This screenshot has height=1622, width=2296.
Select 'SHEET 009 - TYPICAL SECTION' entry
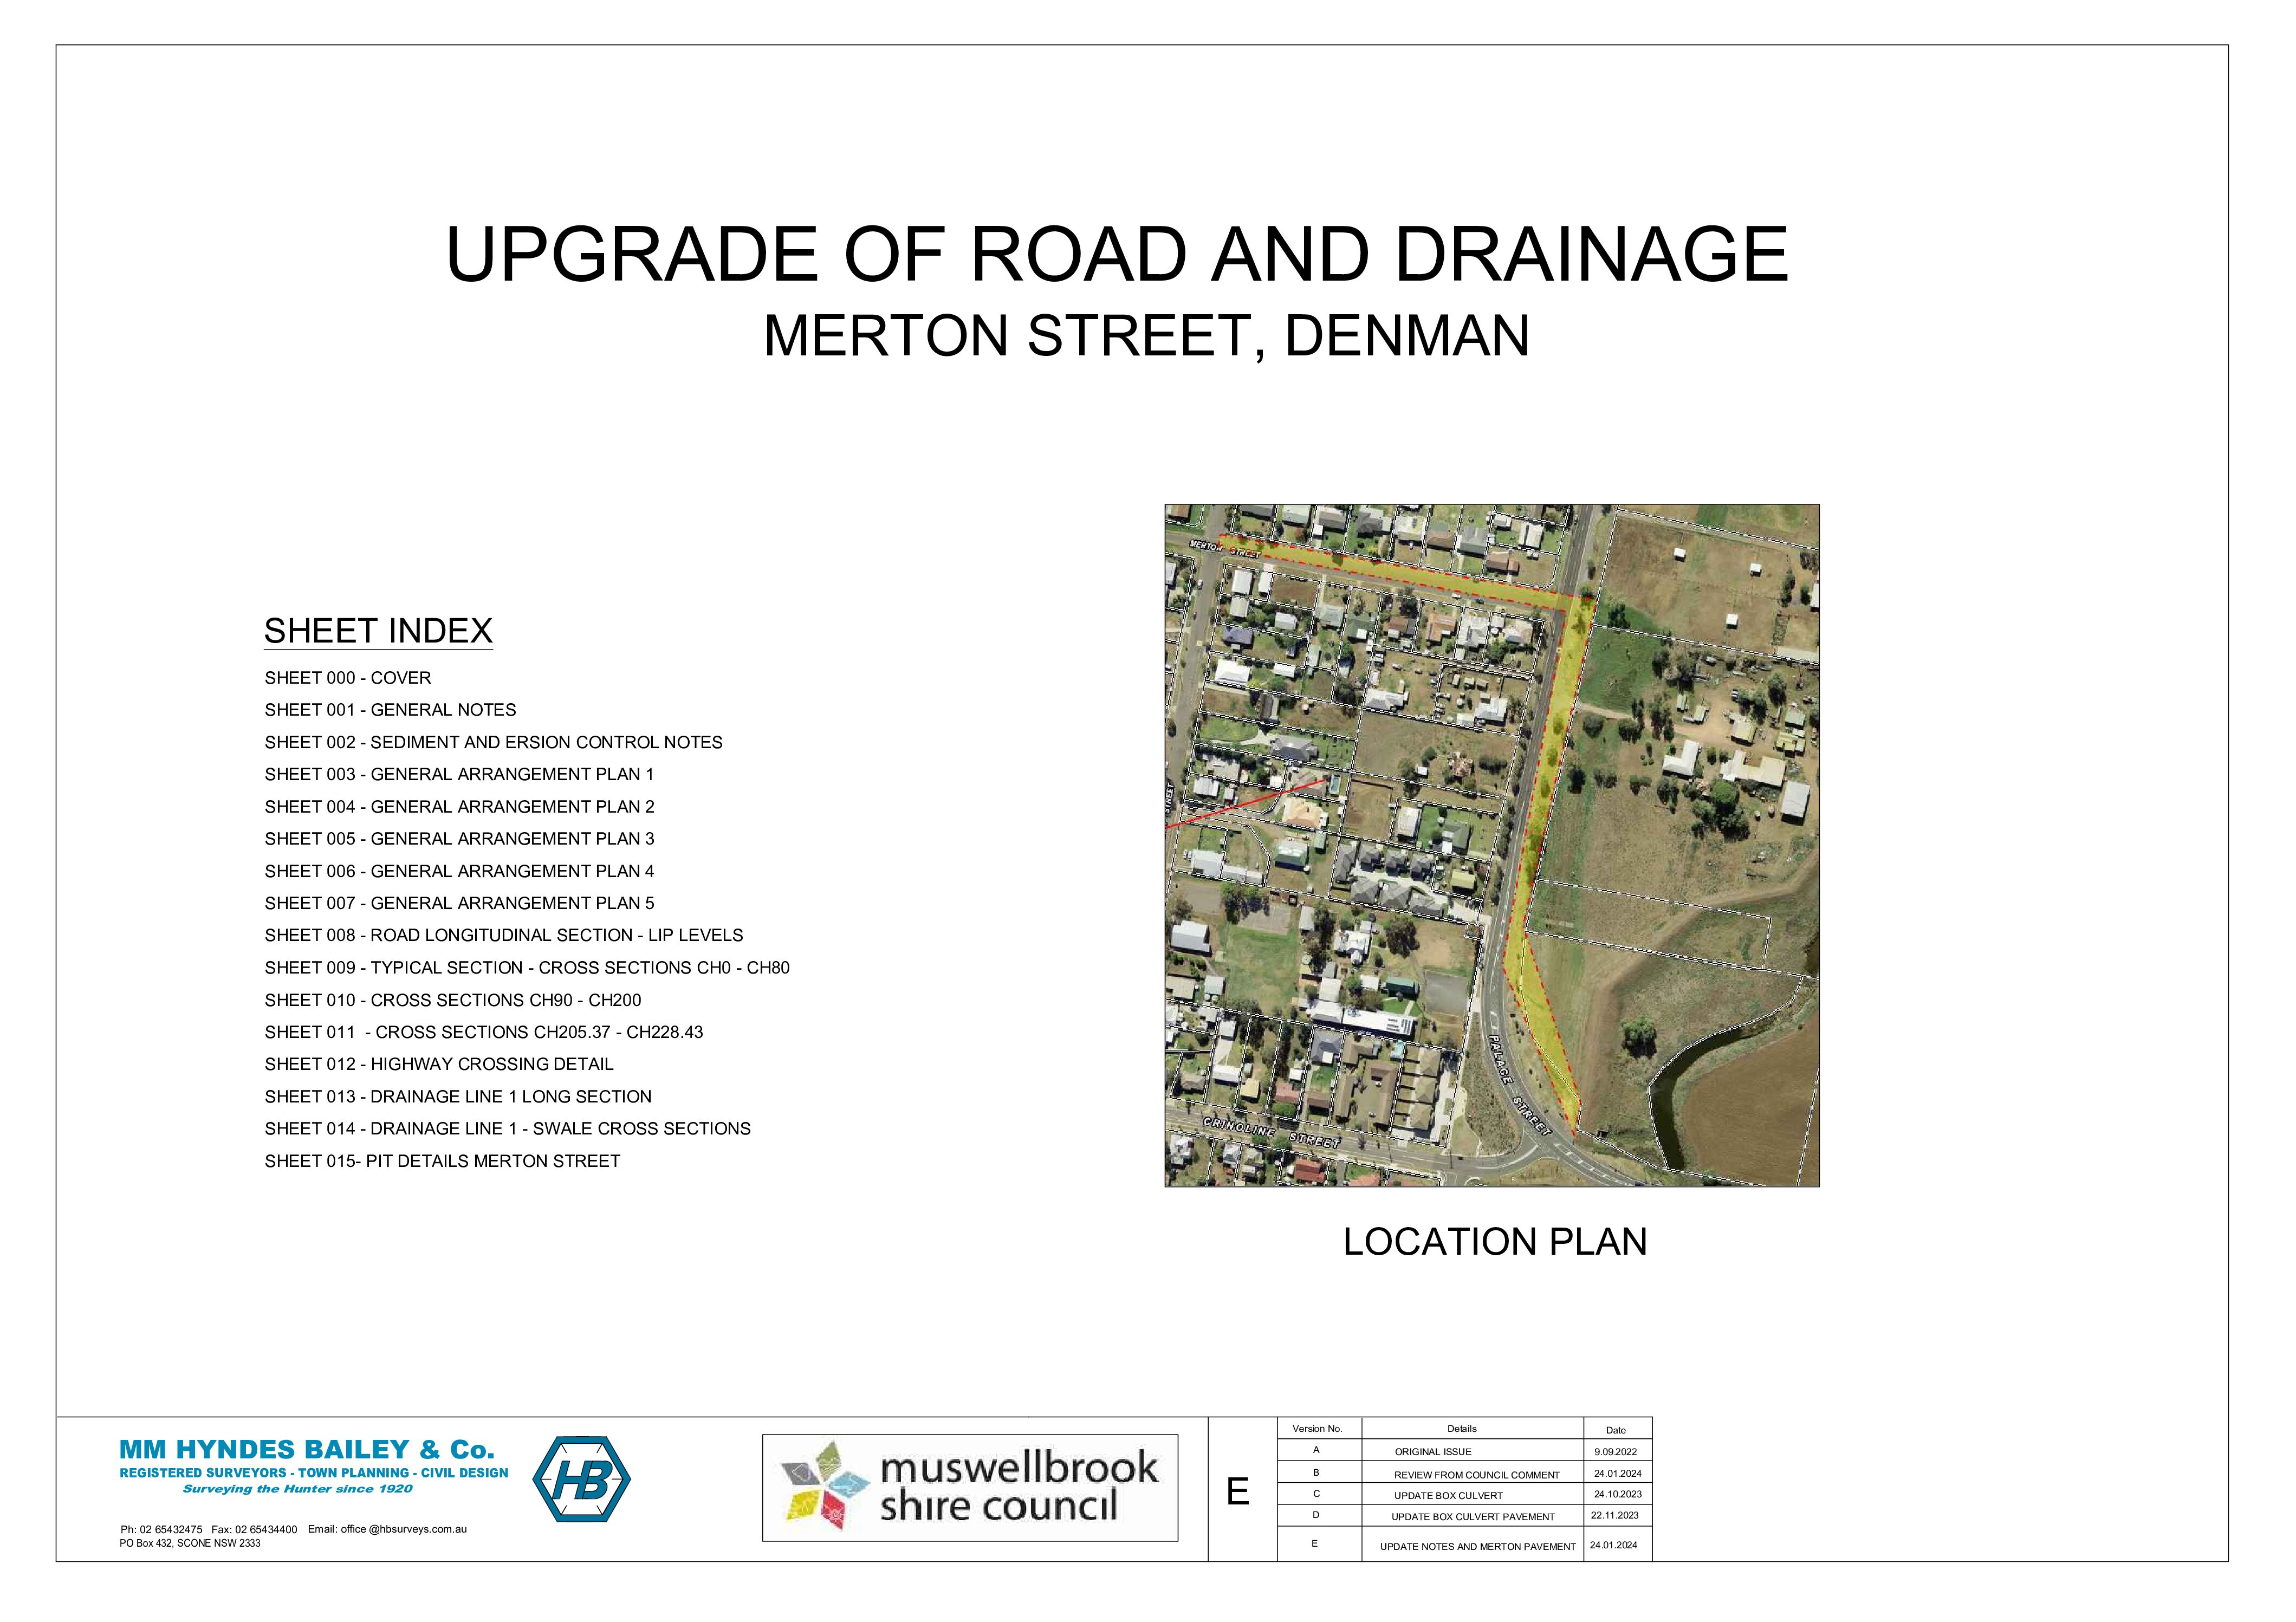click(527, 967)
